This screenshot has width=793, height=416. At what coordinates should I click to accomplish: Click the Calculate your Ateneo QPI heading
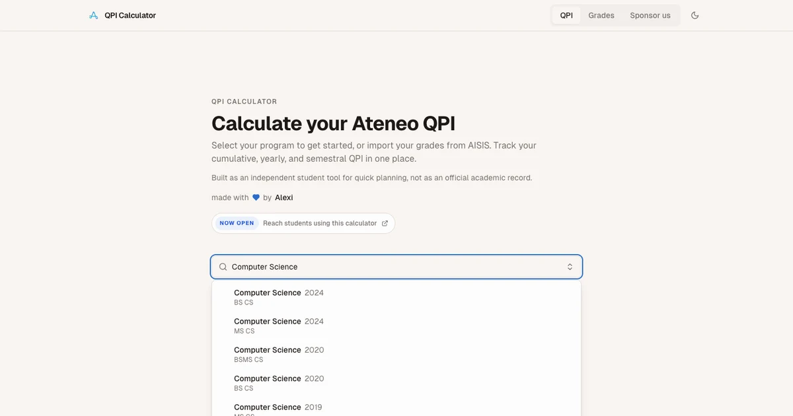[x=333, y=123]
